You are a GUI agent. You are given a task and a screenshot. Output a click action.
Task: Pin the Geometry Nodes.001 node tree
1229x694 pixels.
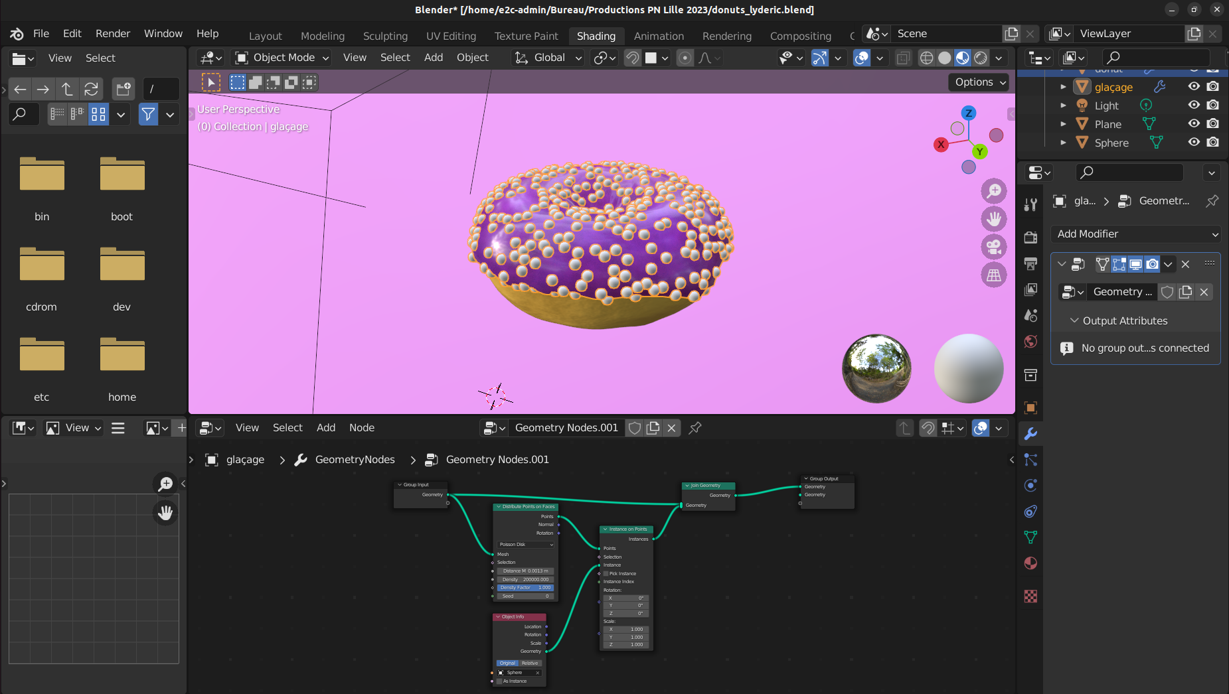point(695,428)
